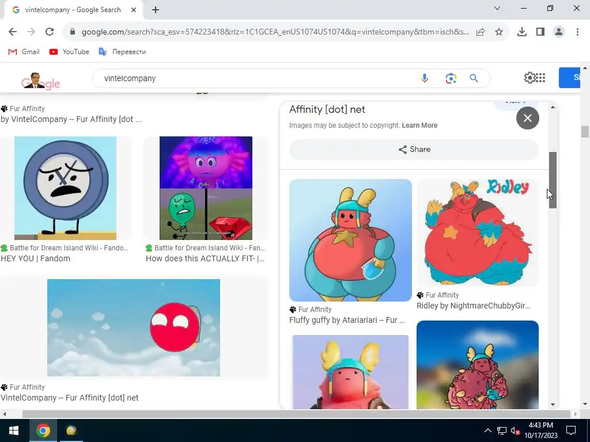Click the Share button in preview

[414, 149]
